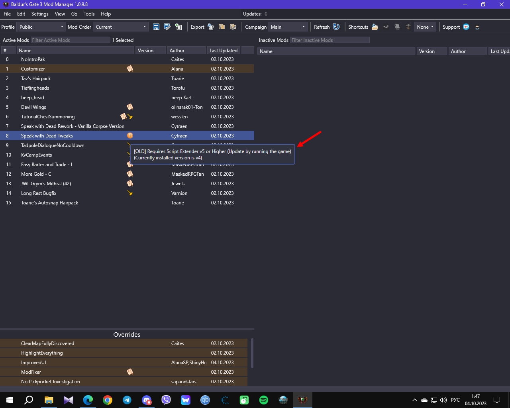510x408 pixels.
Task: Select the Tav's Hairpack mod row
Action: pyautogui.click(x=127, y=78)
